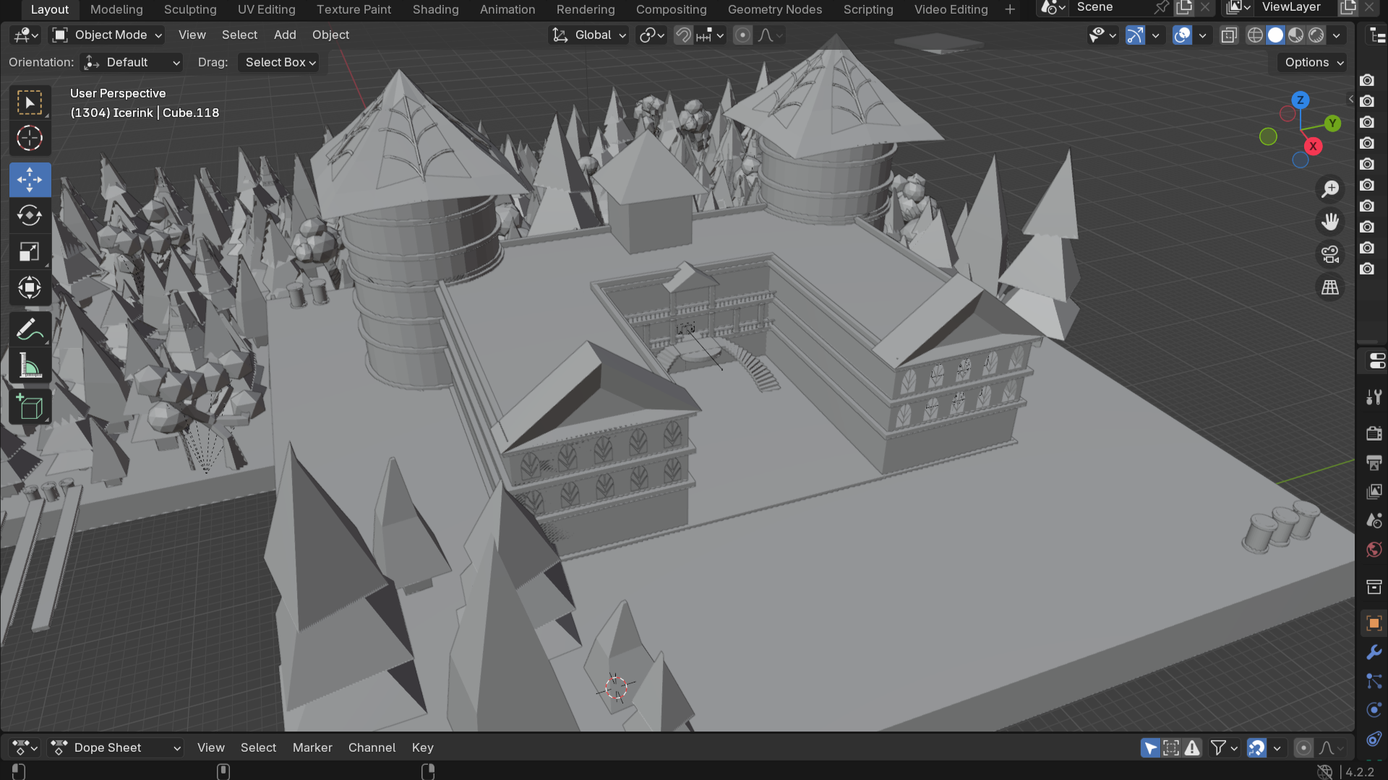This screenshot has width=1388, height=780.
Task: Open the Modifiers wrench tab
Action: point(1374,652)
